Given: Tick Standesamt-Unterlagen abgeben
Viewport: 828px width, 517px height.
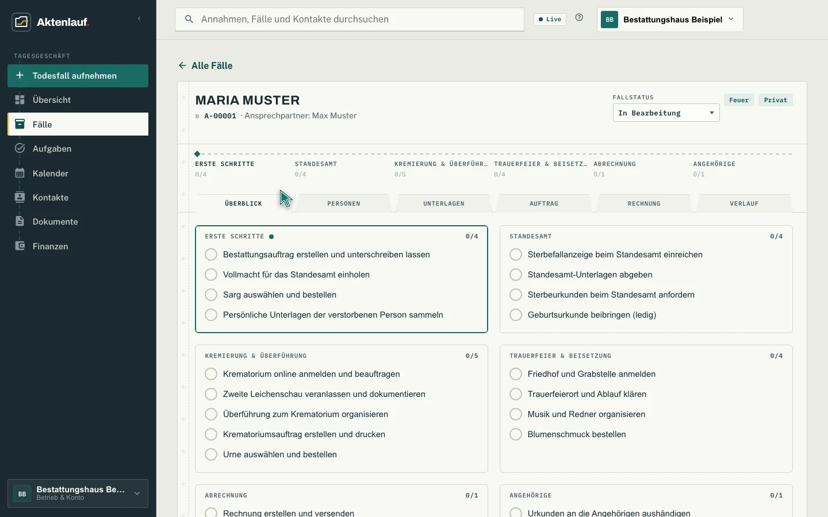Looking at the screenshot, I should (x=516, y=275).
